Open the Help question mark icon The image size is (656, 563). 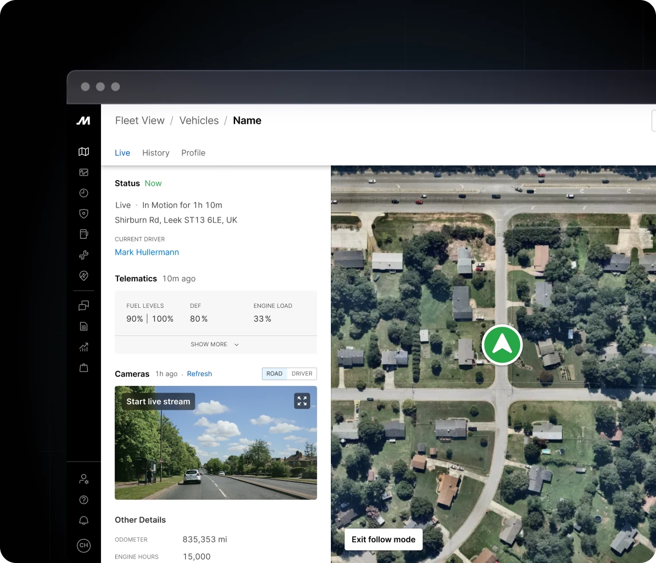(84, 499)
